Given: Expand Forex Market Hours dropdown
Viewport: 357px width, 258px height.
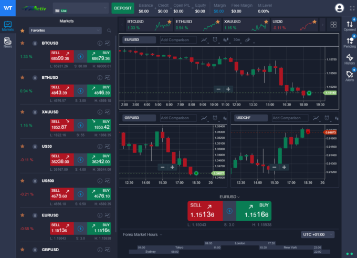Looking at the screenshot, I should [142, 234].
